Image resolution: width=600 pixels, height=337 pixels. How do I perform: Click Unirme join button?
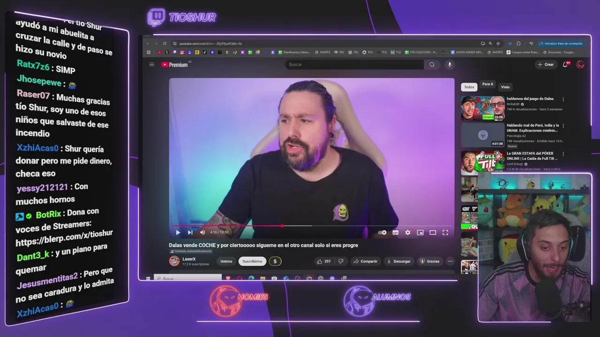(226, 261)
